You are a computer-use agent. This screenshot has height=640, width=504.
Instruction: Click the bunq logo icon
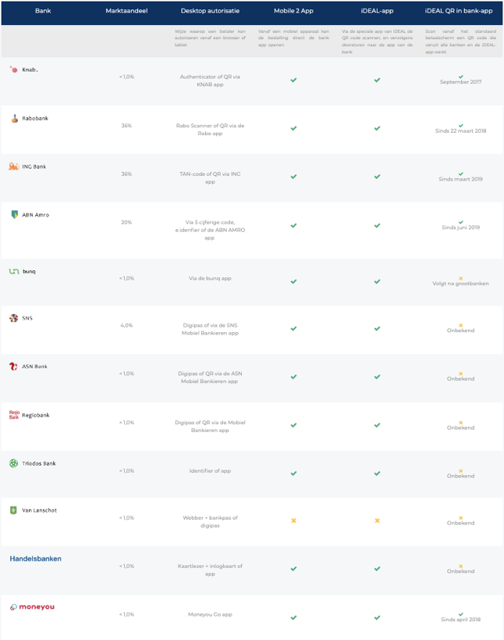click(x=14, y=271)
